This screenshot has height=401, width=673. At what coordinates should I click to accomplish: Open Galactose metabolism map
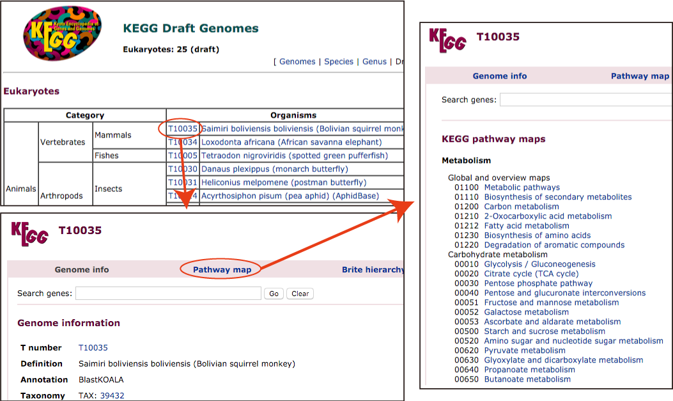click(526, 312)
